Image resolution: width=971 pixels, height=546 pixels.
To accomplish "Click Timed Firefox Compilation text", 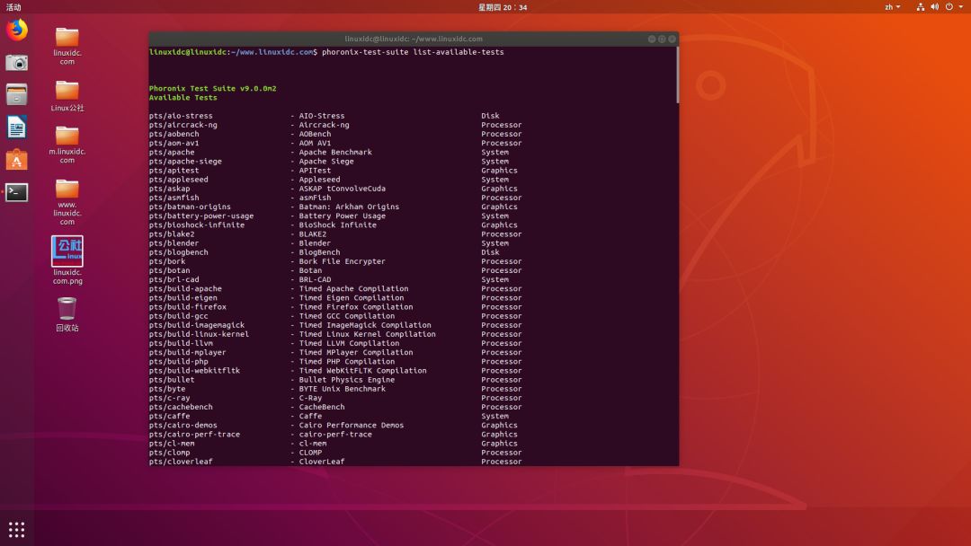I will click(x=356, y=307).
